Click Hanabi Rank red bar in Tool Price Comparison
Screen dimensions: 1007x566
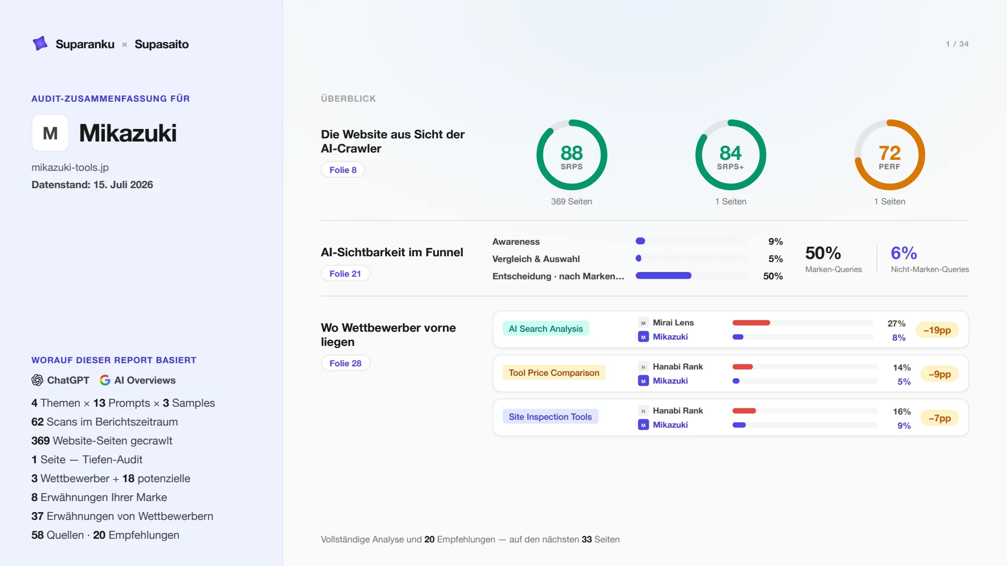click(743, 367)
